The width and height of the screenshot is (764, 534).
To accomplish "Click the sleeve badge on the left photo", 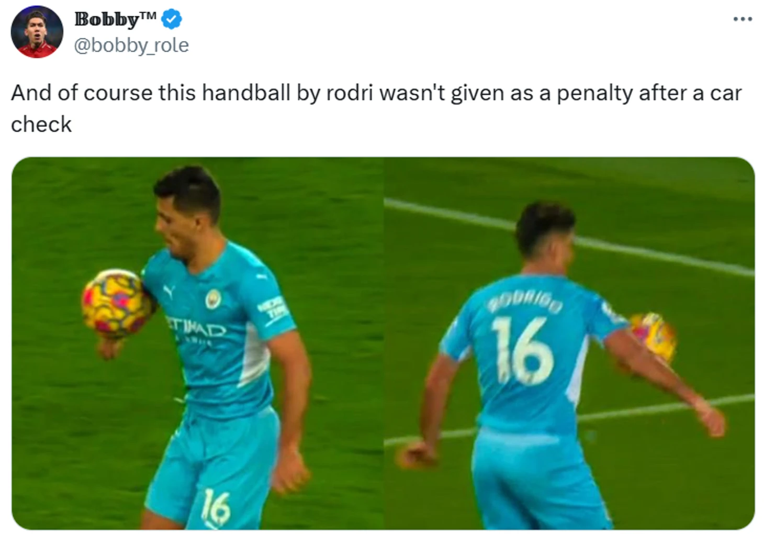I will pyautogui.click(x=274, y=310).
